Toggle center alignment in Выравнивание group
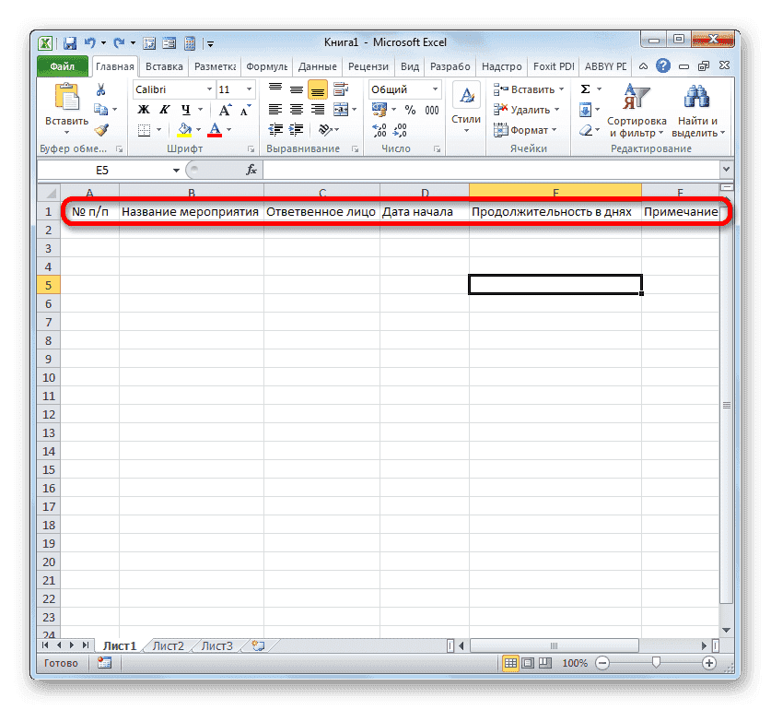 298,109
